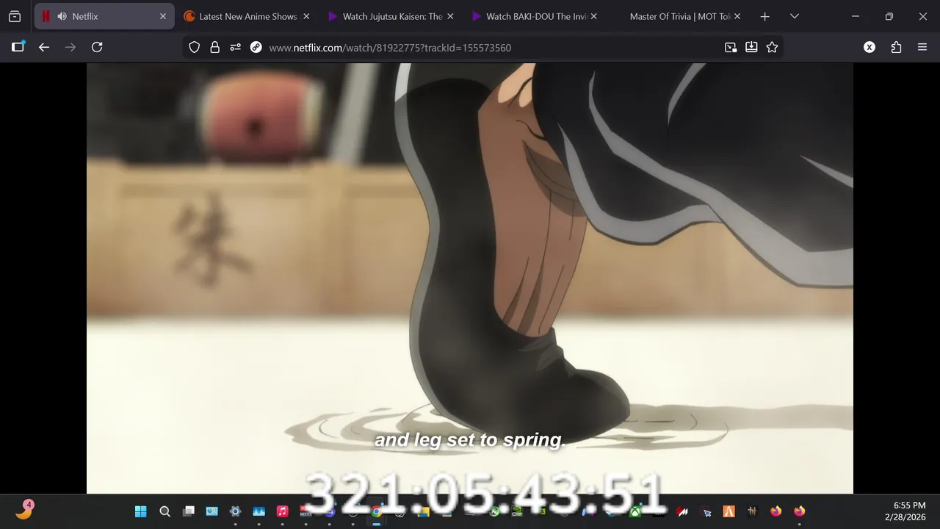This screenshot has height=529, width=940.
Task: Open Photos app on taskbar
Action: pos(258,511)
